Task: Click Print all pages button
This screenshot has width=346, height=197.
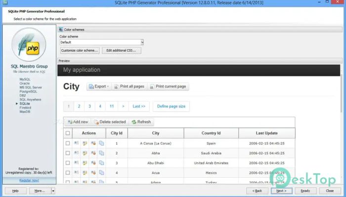Action: (129, 86)
